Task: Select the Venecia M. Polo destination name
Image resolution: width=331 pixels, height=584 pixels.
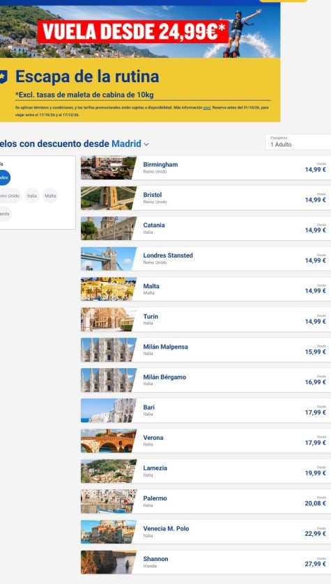Action: click(166, 528)
